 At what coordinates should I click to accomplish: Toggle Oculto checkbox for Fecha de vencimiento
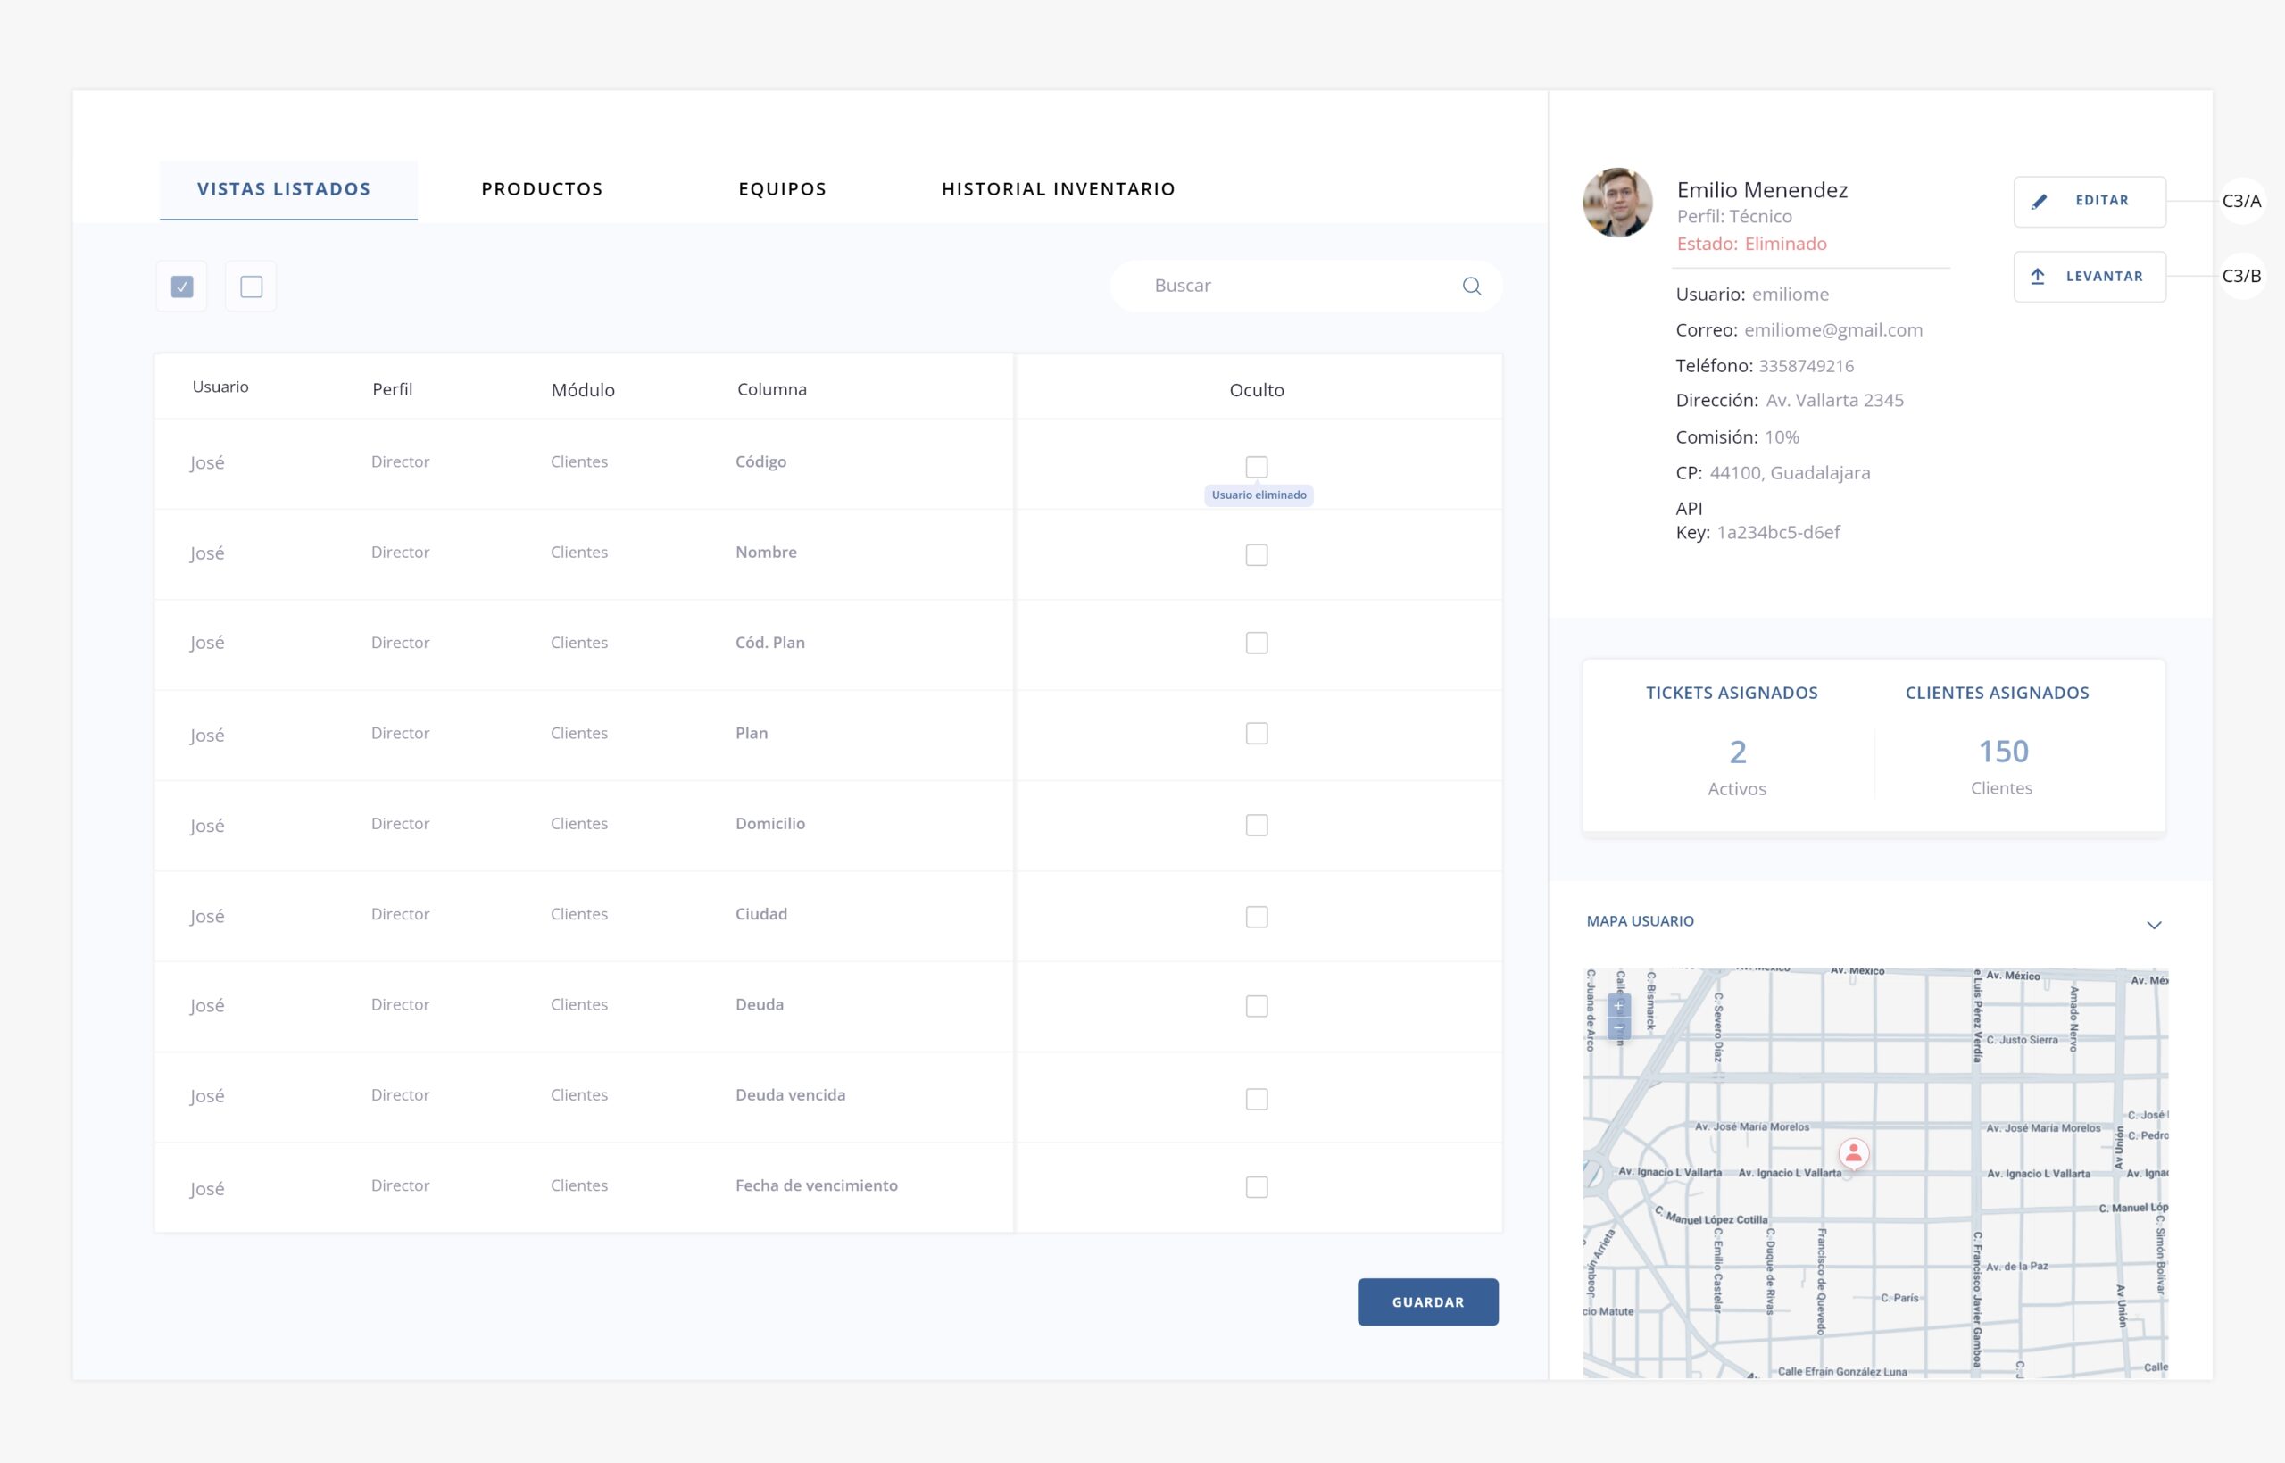(1256, 1186)
